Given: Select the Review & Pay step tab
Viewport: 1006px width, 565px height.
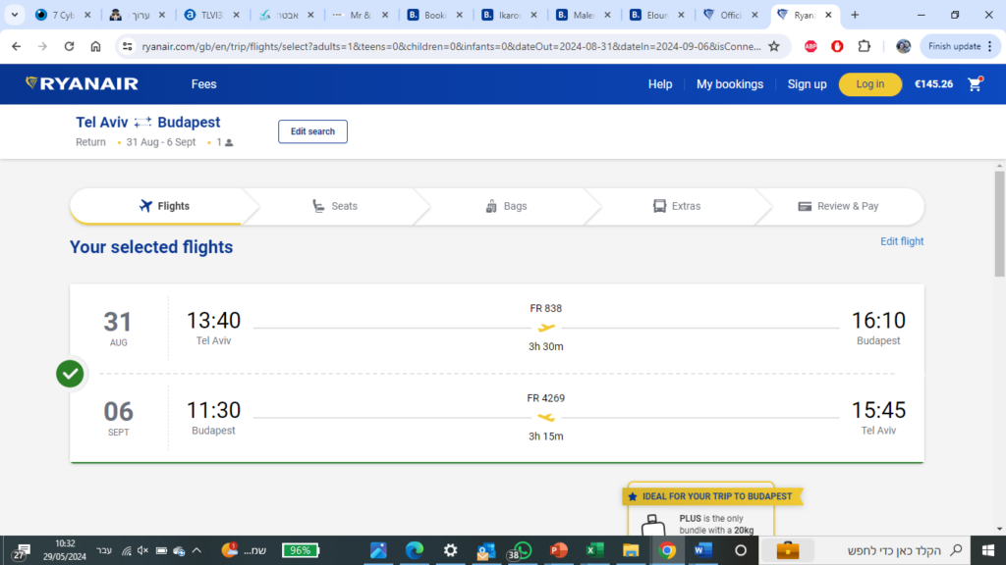Looking at the screenshot, I should (839, 206).
